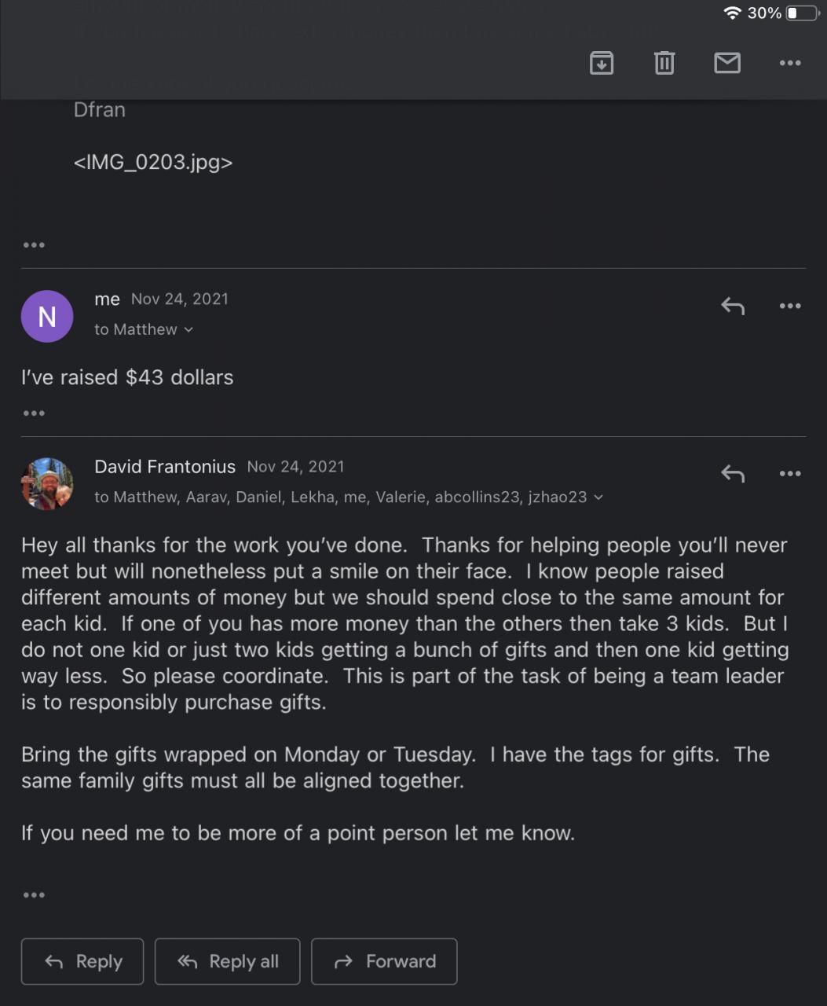The height and width of the screenshot is (1006, 827).
Task: Open the top toolbar more options menu
Action: click(x=790, y=63)
